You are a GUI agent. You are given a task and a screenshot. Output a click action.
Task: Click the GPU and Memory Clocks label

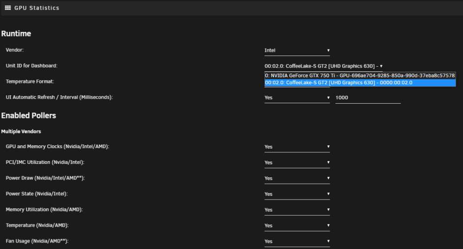57,146
